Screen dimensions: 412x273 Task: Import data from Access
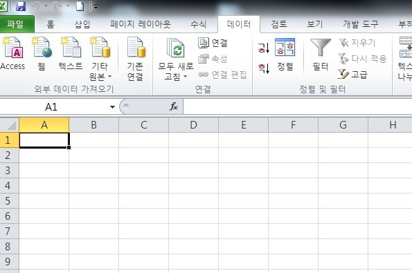click(12, 53)
